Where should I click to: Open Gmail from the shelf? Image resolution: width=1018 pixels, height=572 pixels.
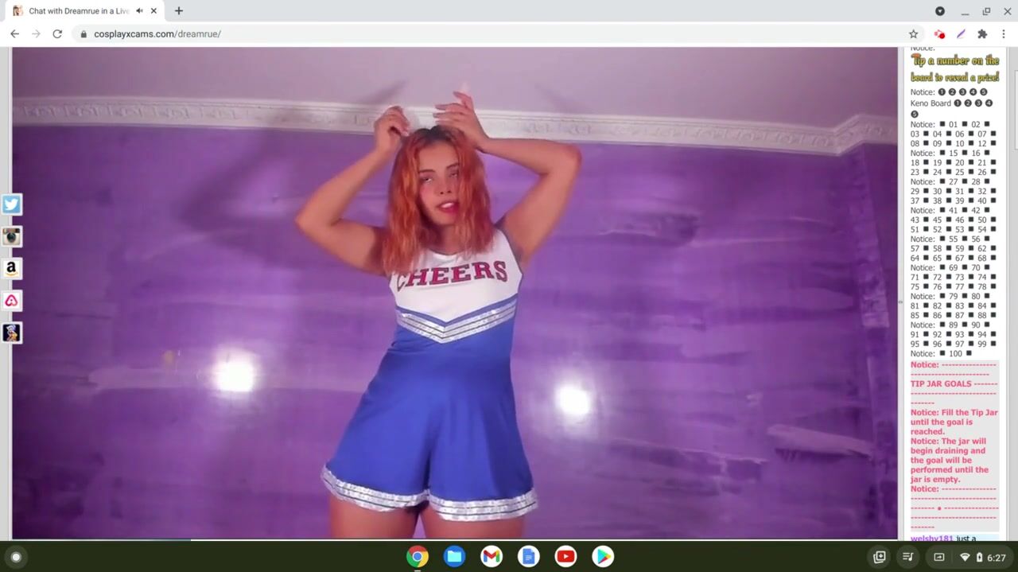[x=492, y=557]
